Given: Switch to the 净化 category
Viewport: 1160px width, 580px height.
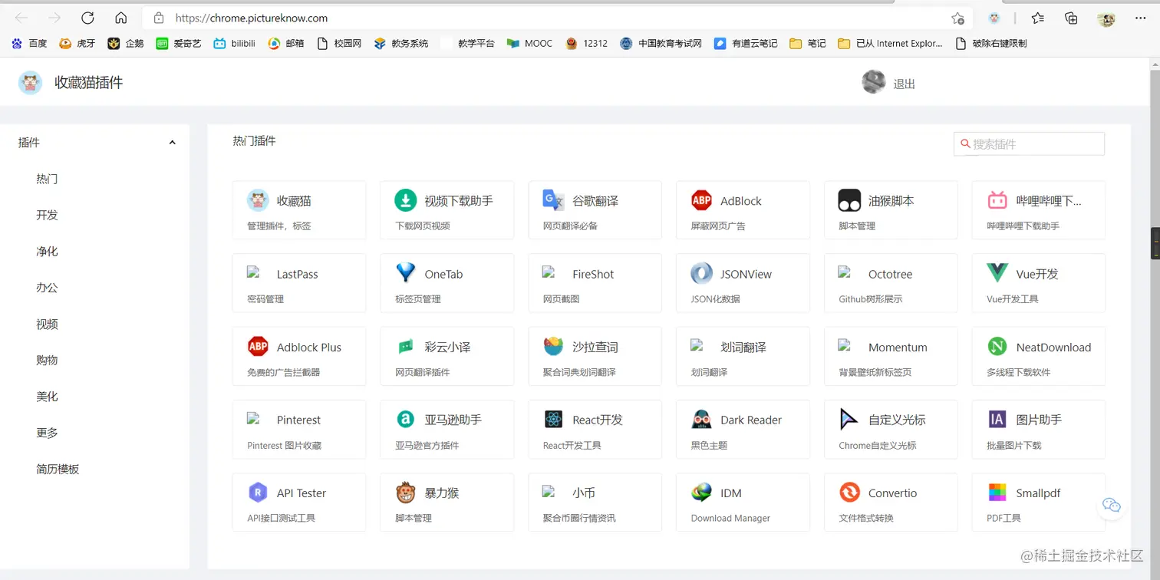Looking at the screenshot, I should coord(47,252).
